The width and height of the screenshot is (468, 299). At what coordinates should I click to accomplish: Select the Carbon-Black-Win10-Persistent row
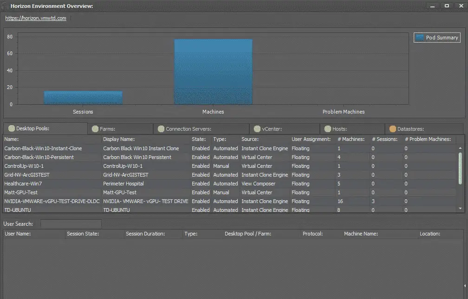pyautogui.click(x=230, y=157)
